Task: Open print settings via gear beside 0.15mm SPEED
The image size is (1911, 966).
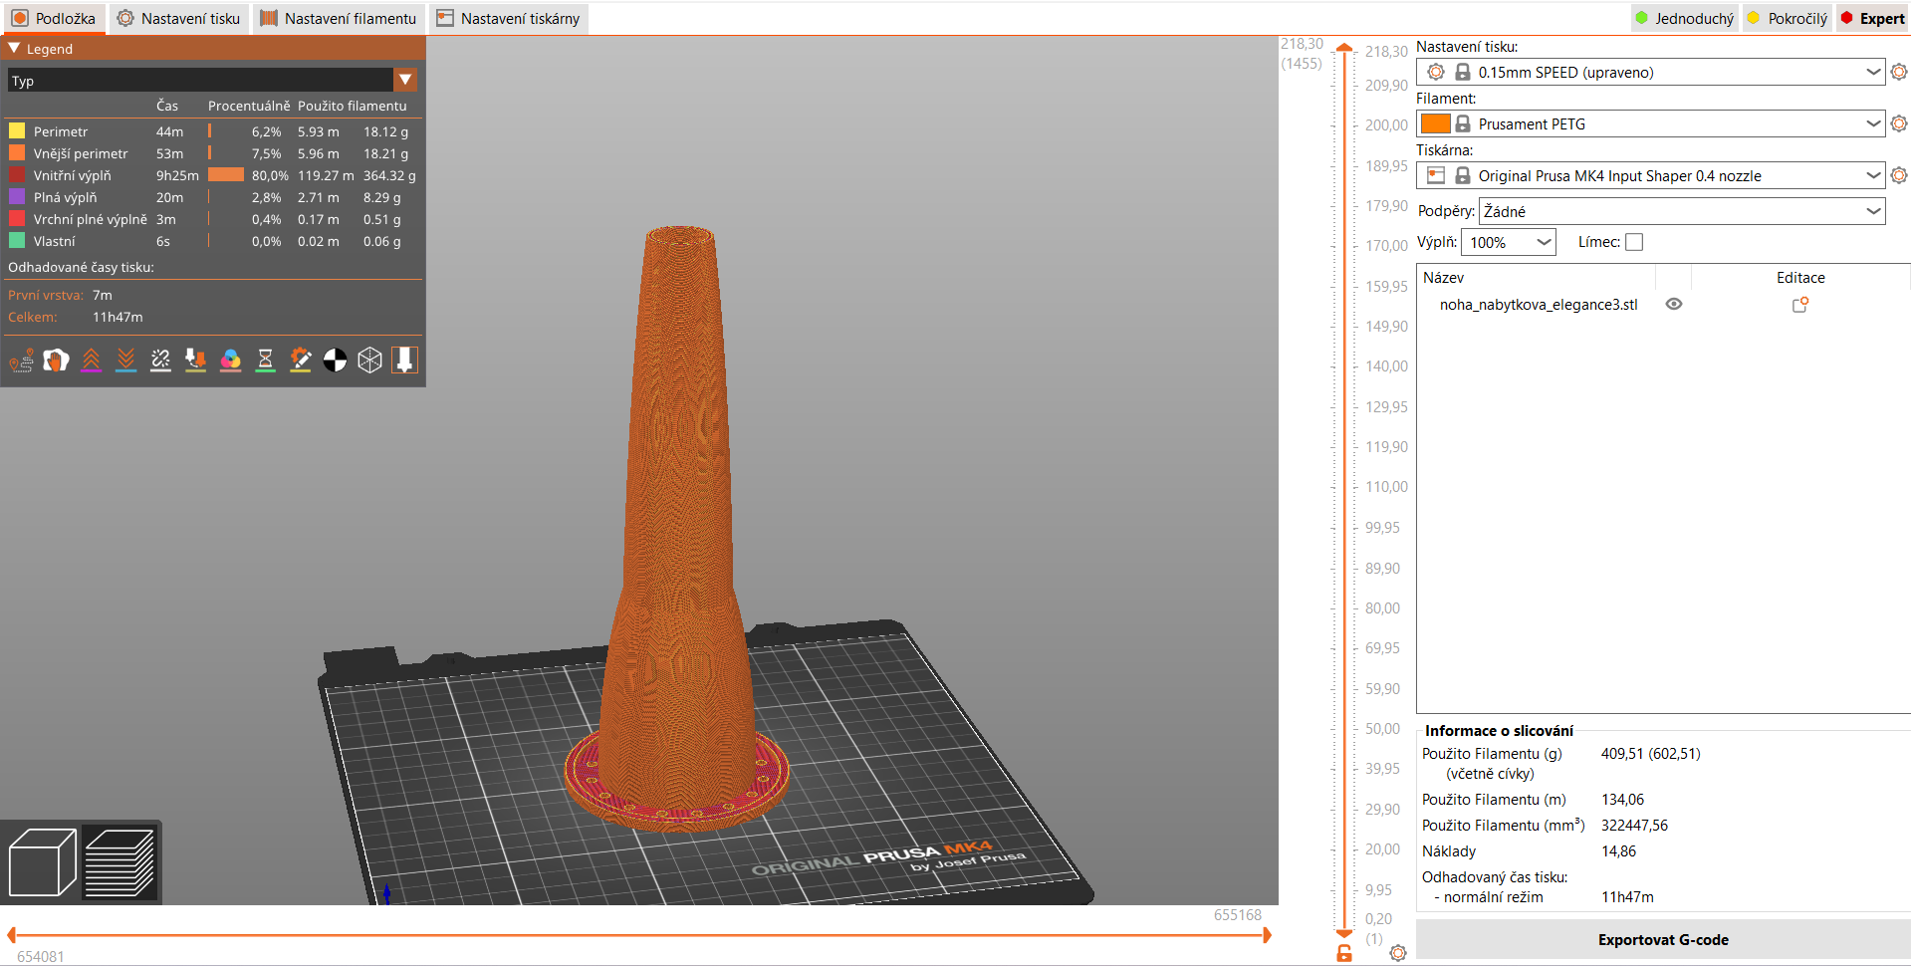Action: [x=1899, y=72]
